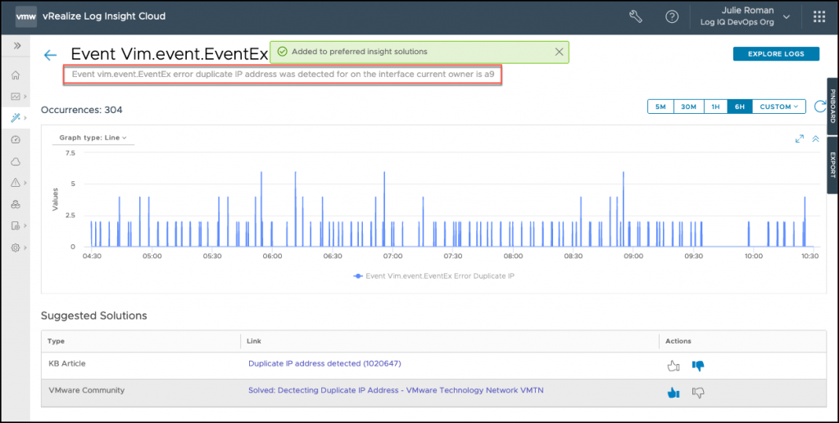The height and width of the screenshot is (423, 839).
Task: Open the apps grid switcher icon
Action: click(x=819, y=16)
